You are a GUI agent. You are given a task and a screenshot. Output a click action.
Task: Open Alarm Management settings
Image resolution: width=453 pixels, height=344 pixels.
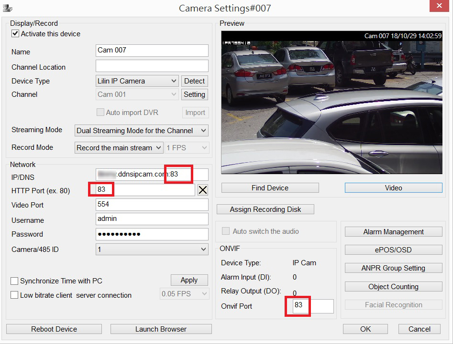tap(393, 232)
